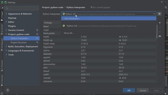Click the For current project indicator icon
Image resolution: width=168 pixels, height=95 pixels.
pos(92,7)
